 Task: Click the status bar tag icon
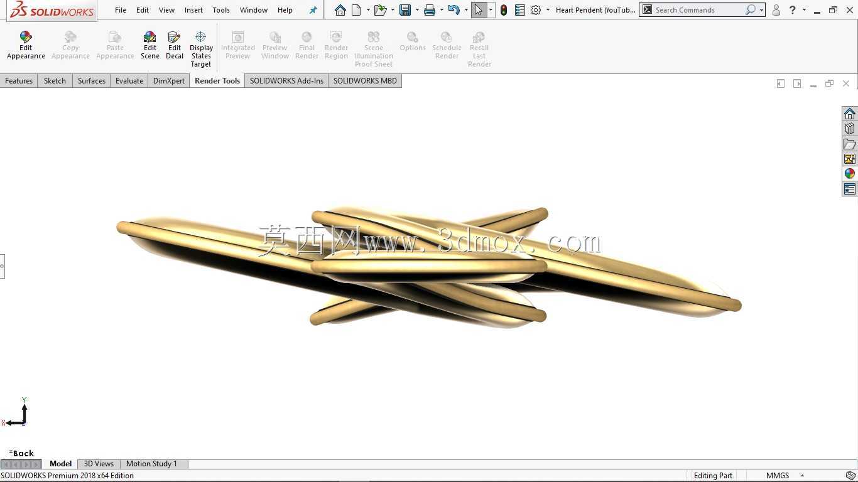point(850,476)
